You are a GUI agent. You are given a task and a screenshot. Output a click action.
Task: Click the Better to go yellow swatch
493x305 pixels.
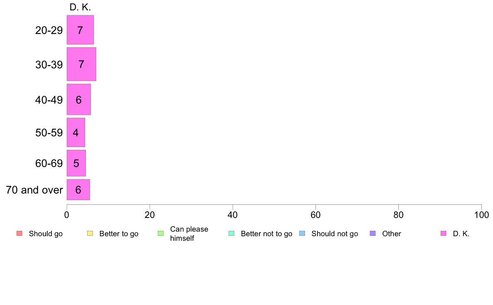click(90, 233)
